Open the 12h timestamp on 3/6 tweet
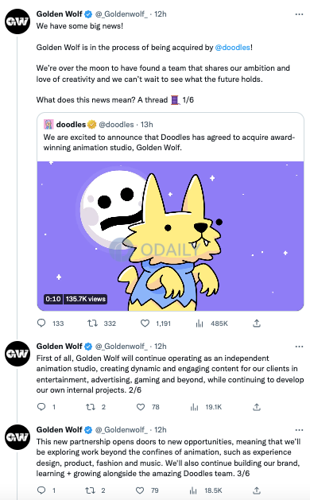The width and height of the screenshot is (310, 500). tap(160, 430)
